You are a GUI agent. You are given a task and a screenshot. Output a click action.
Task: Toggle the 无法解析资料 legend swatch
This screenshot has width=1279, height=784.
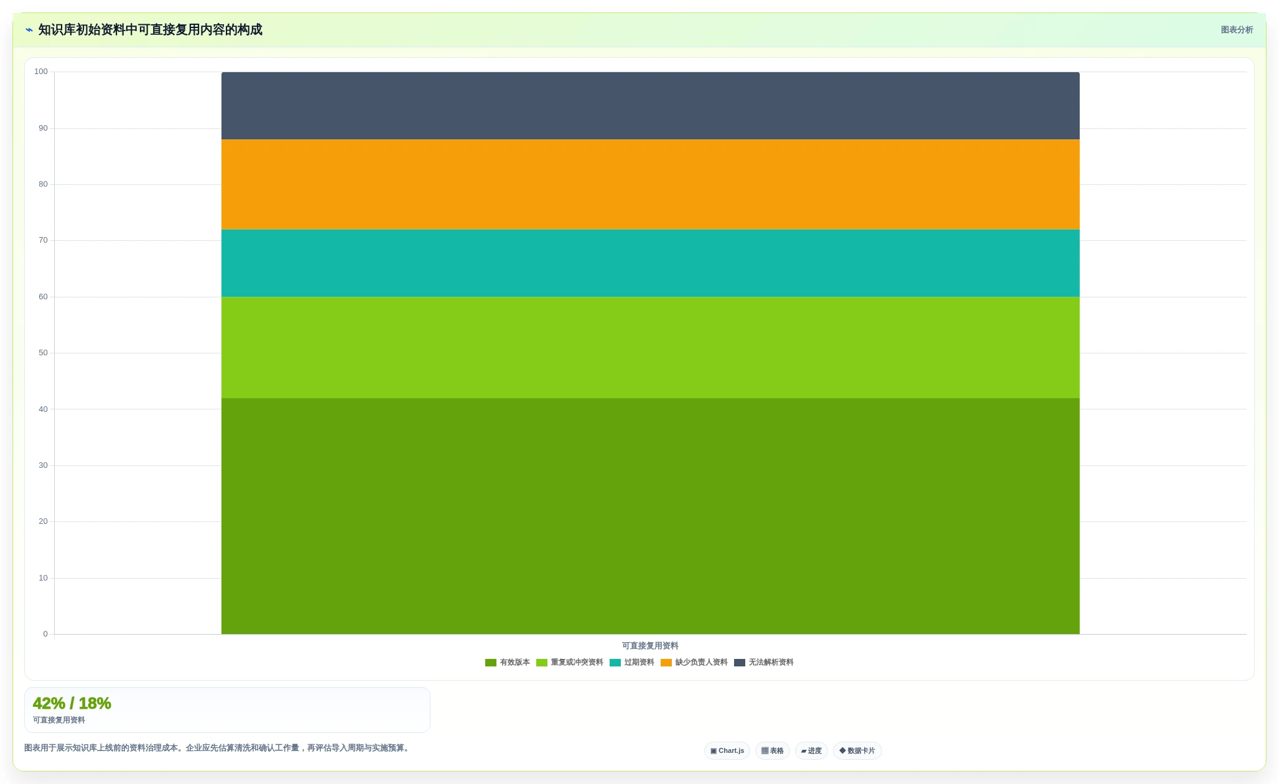pos(740,663)
